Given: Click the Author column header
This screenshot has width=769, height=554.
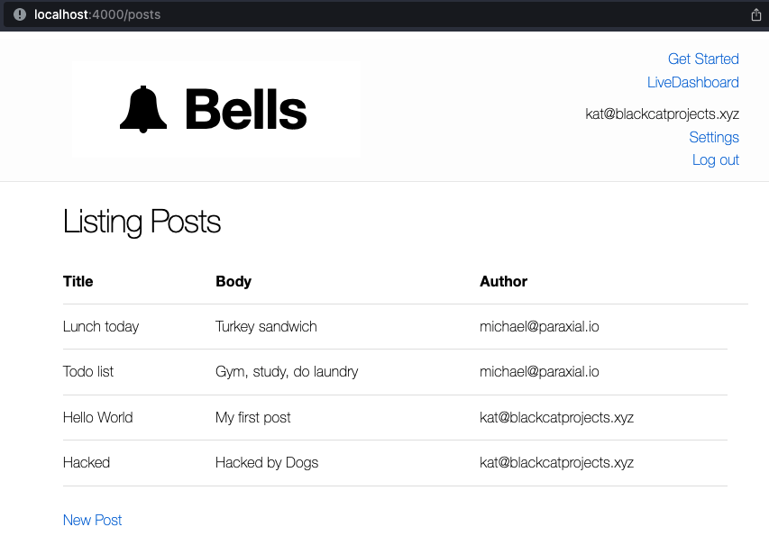Looking at the screenshot, I should pos(503,282).
